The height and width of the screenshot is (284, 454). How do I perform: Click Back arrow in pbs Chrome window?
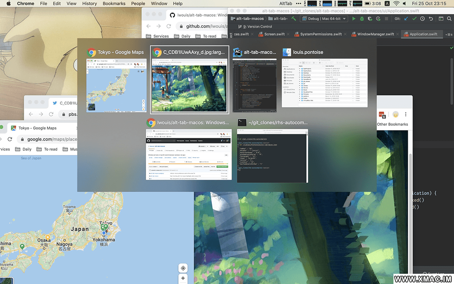tap(31, 114)
